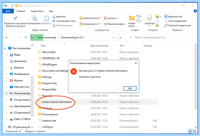This screenshot has height=136, width=200.
Task: Click in the search Локальный диск field
Action: click(161, 38)
